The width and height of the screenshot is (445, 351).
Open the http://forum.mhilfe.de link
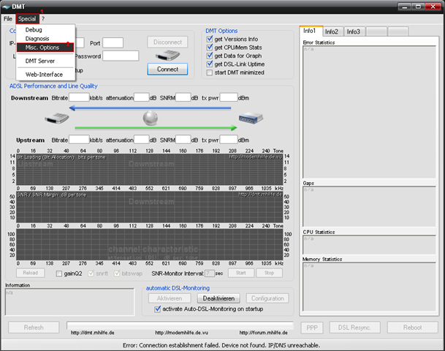coord(263,333)
